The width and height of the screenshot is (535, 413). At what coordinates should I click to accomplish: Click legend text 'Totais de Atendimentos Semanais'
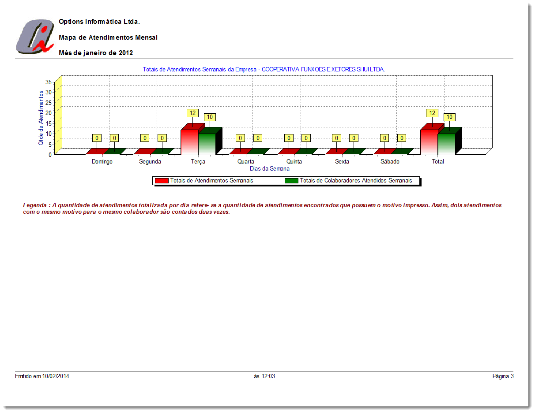pos(212,181)
